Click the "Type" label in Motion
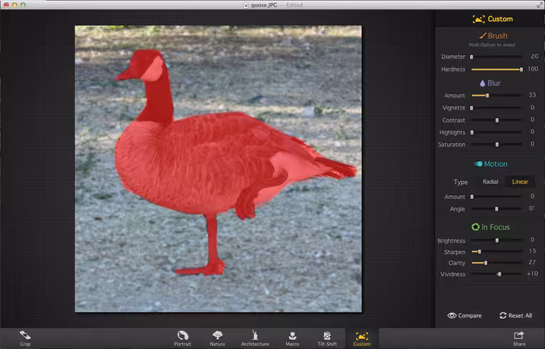This screenshot has width=545, height=349. point(461,182)
